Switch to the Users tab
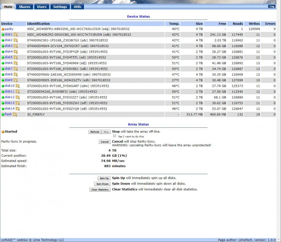 coord(42,7)
